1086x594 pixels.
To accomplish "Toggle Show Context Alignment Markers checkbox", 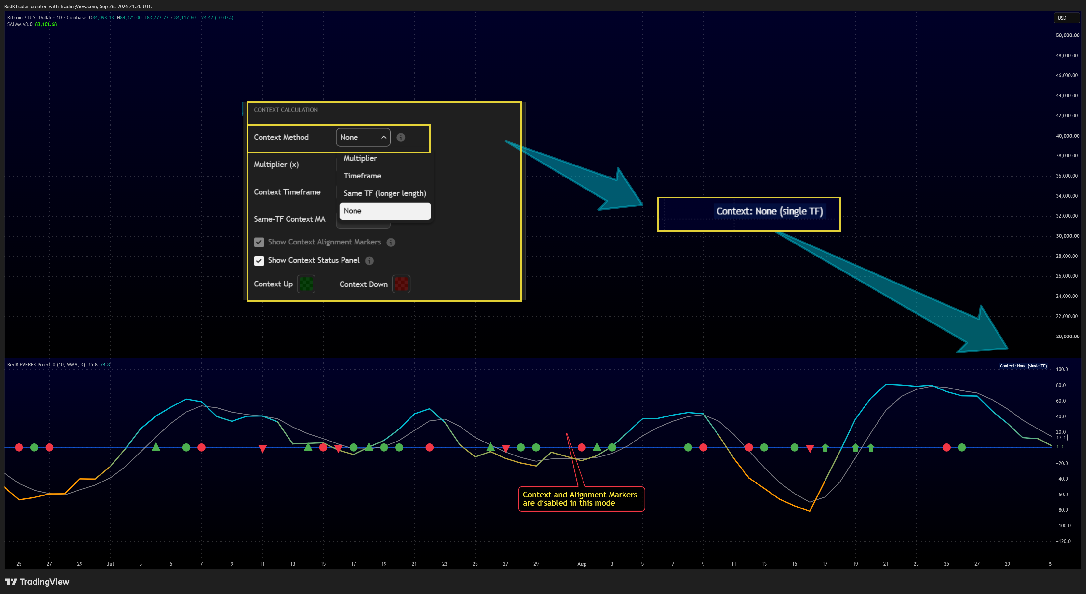I will click(x=259, y=242).
